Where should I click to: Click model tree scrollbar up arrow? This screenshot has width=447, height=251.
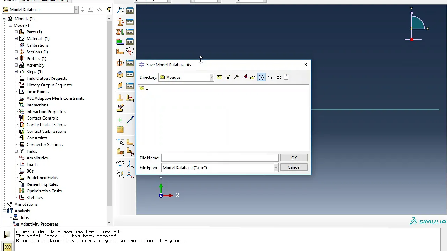click(109, 19)
